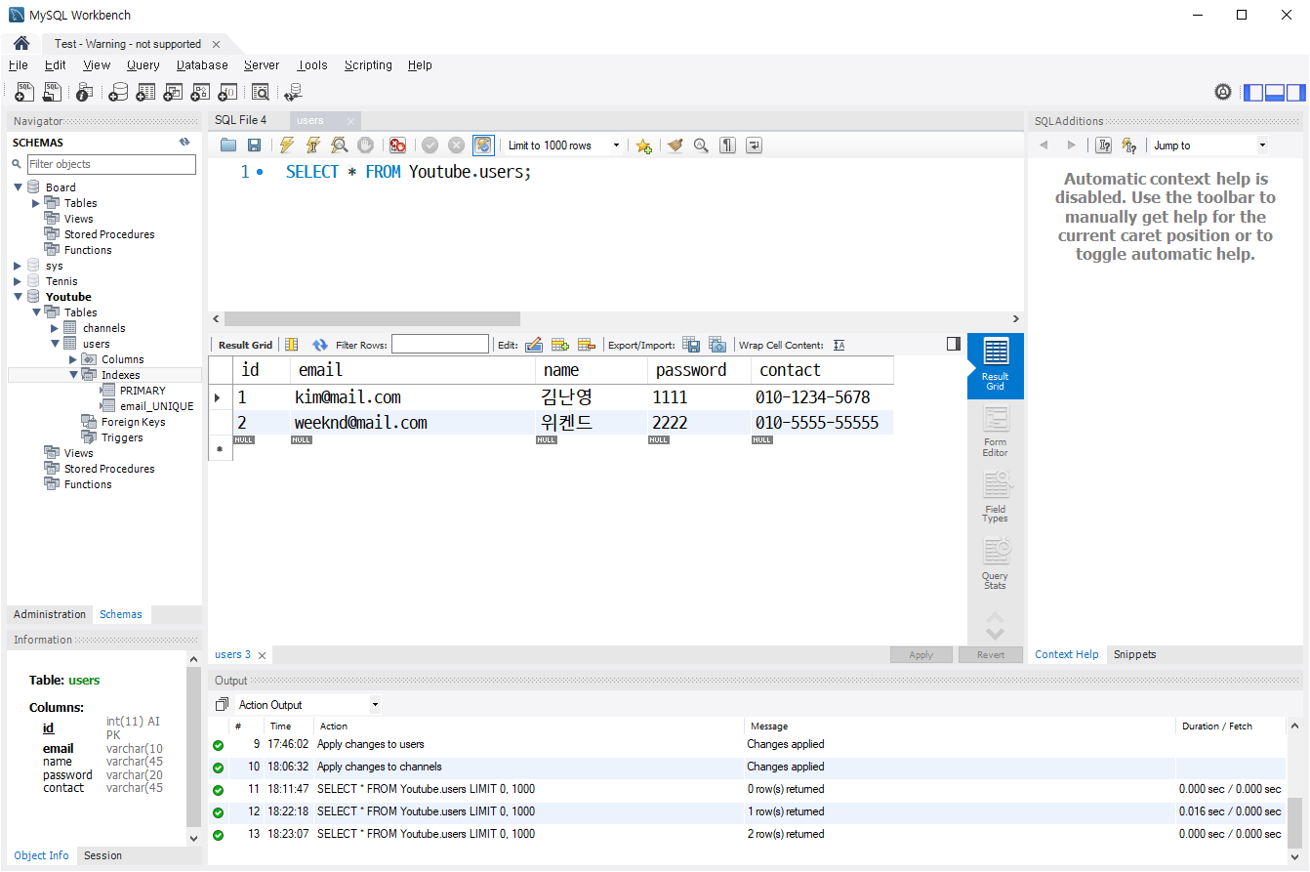The width and height of the screenshot is (1310, 872).
Task: Delete selected rows icon
Action: (587, 345)
